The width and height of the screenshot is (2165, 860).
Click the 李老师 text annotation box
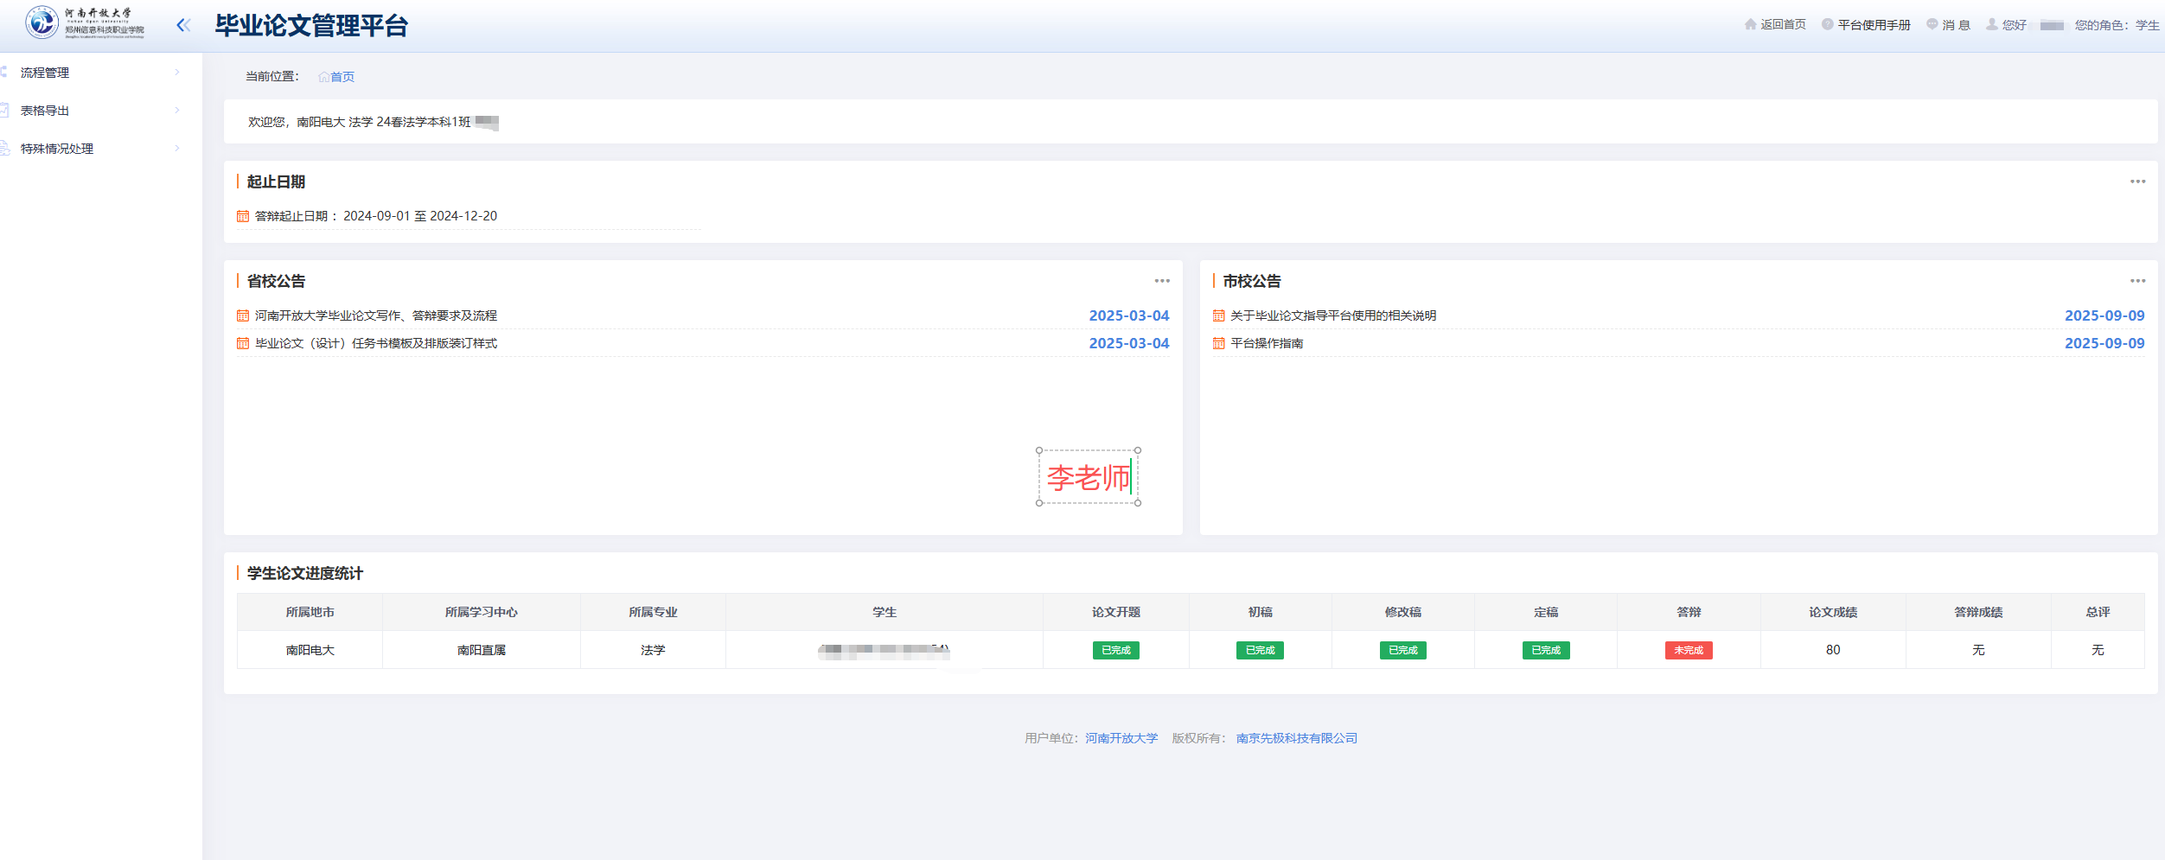click(x=1089, y=477)
